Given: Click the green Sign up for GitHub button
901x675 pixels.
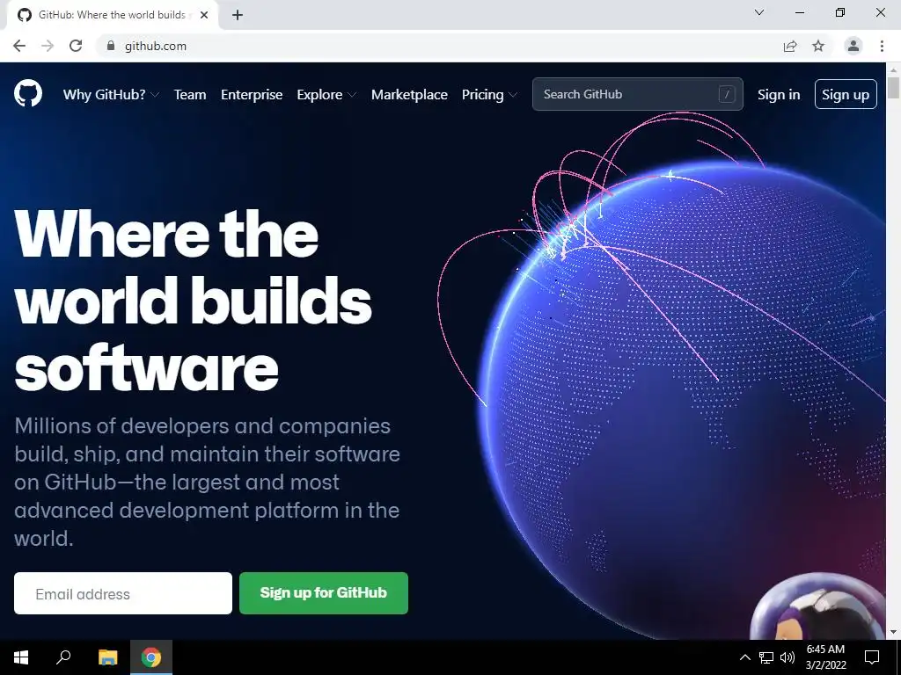Looking at the screenshot, I should pos(324,593).
